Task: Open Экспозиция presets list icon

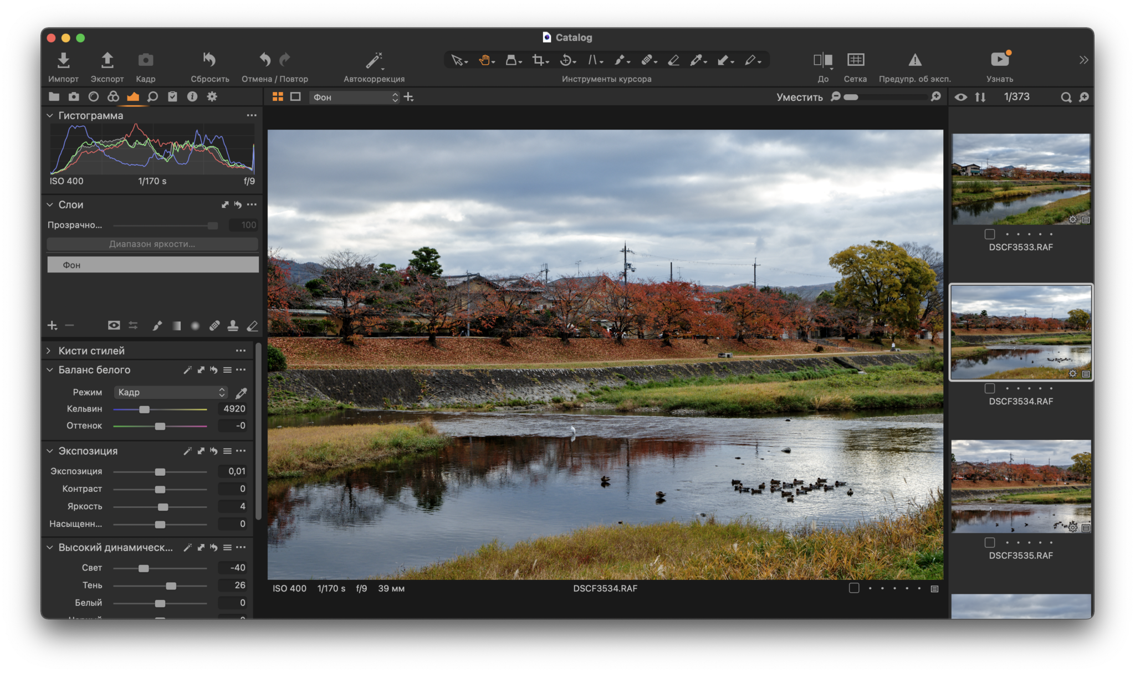Action: pyautogui.click(x=227, y=451)
